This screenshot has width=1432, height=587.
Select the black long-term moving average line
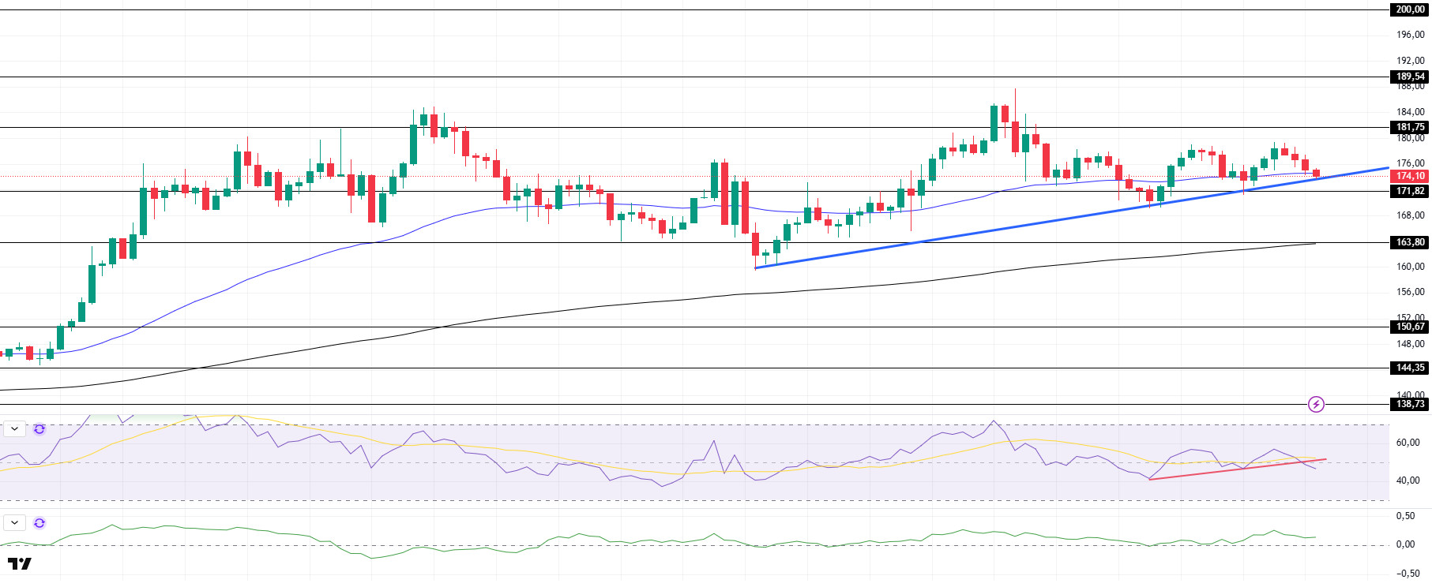pyautogui.click(x=657, y=301)
